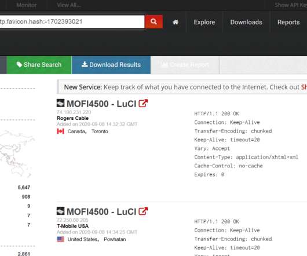Click the Canada flag icon
The height and width of the screenshot is (256, 307).
60,131
